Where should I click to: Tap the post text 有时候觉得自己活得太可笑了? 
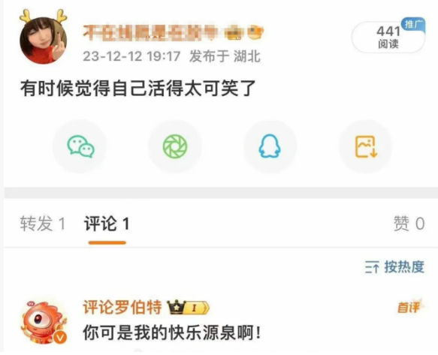tap(138, 88)
